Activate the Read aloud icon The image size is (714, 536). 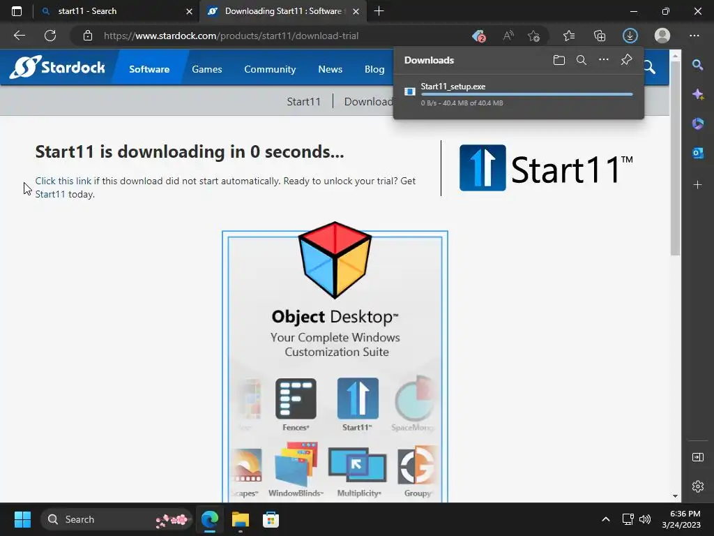(508, 36)
